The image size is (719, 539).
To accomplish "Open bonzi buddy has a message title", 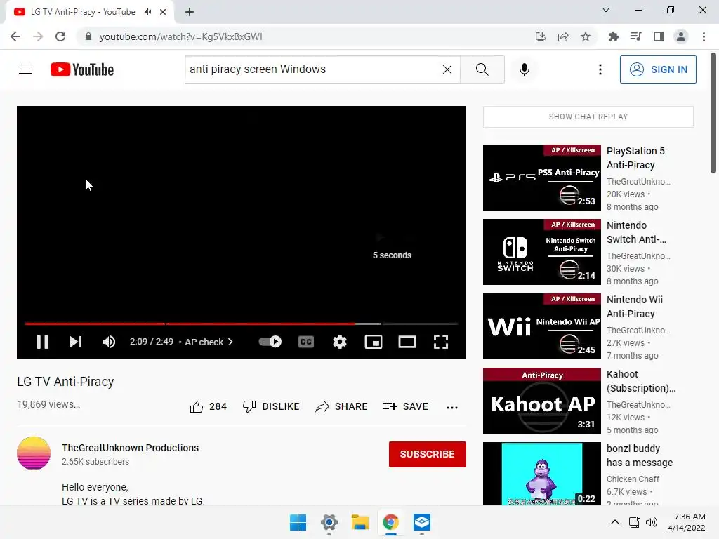I will tap(640, 455).
